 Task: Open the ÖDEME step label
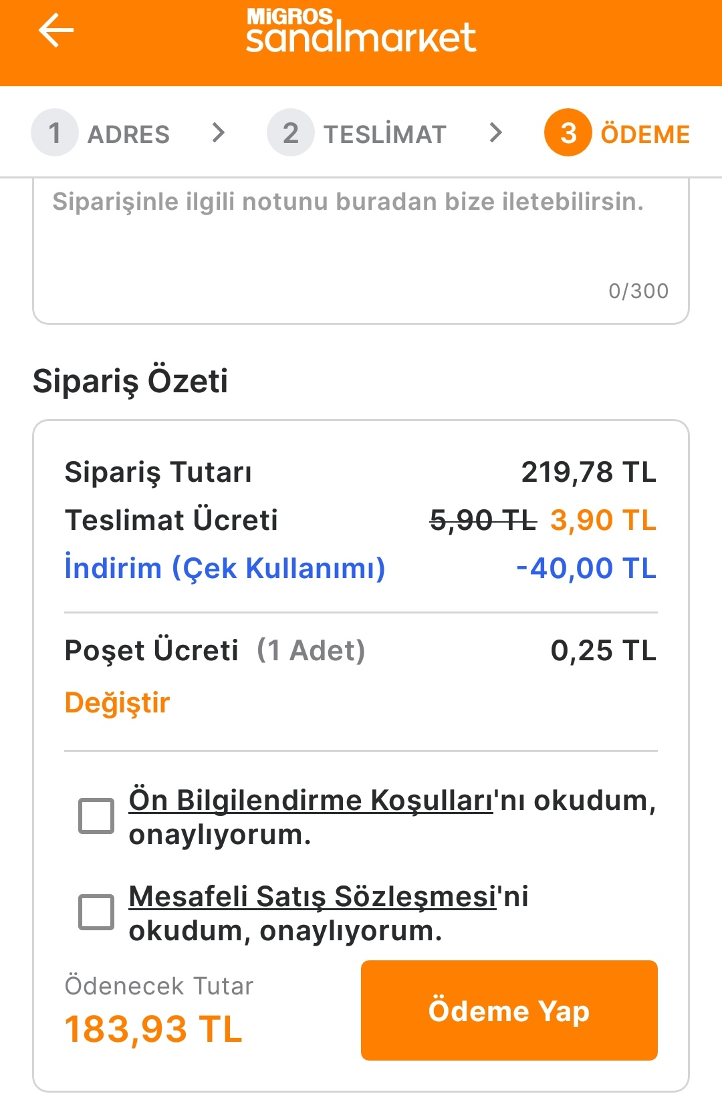pyautogui.click(x=645, y=134)
